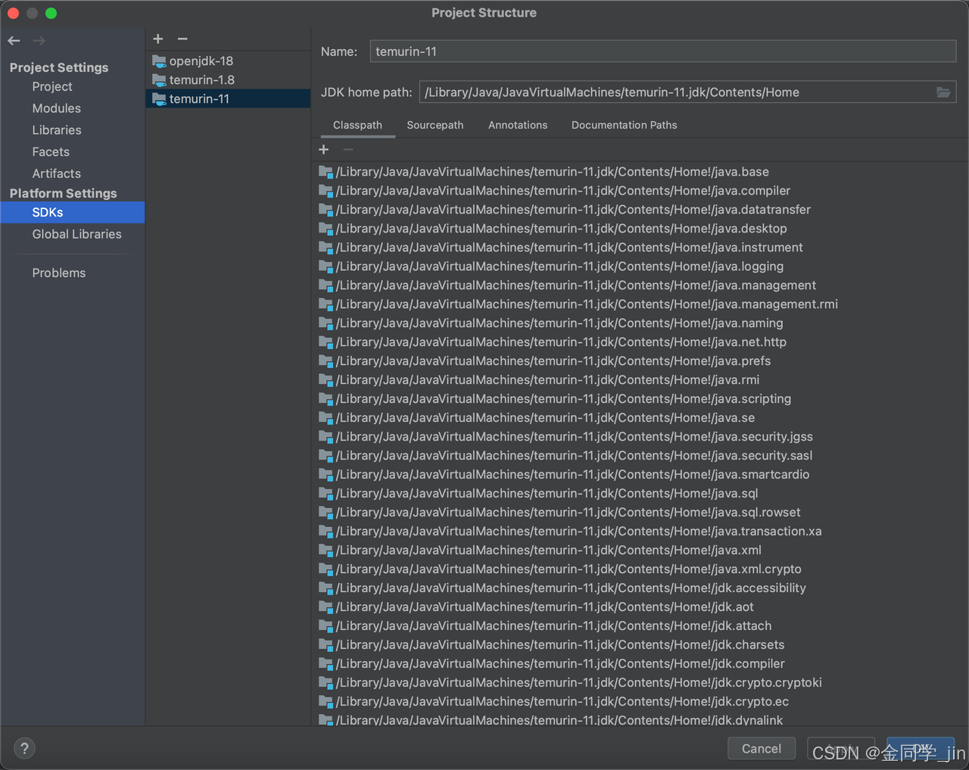Select the java.transaction.xa classpath entry
969x770 pixels.
[578, 532]
